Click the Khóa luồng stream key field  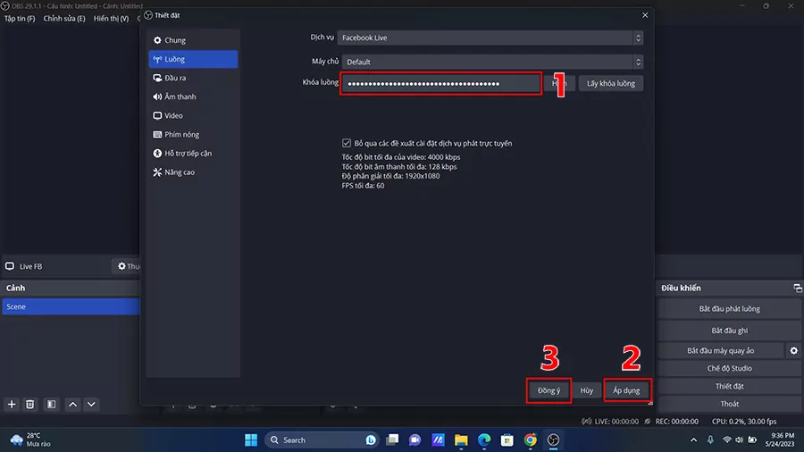tap(440, 84)
